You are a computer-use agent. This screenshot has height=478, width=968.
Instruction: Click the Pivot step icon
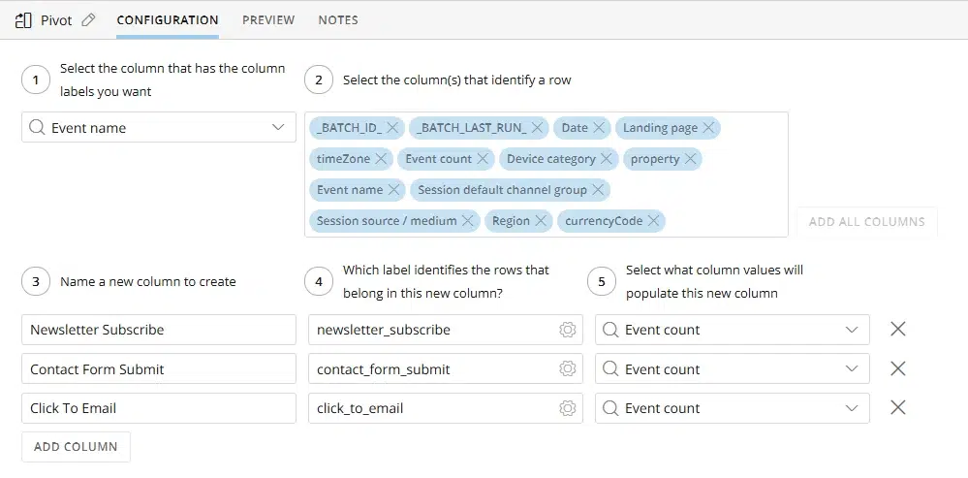(x=23, y=20)
